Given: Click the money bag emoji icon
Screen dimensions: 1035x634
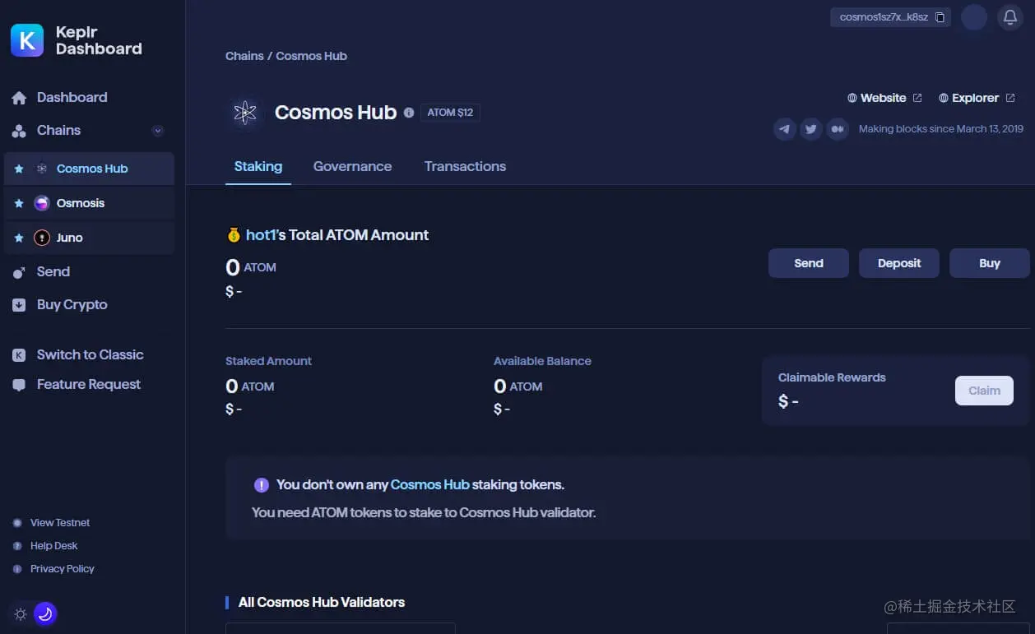Looking at the screenshot, I should (x=234, y=235).
